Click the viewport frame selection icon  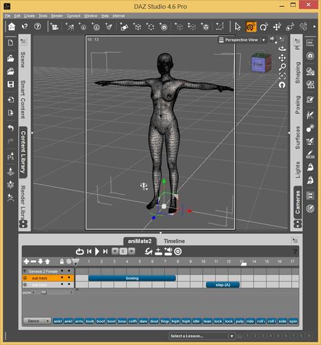(x=282, y=76)
